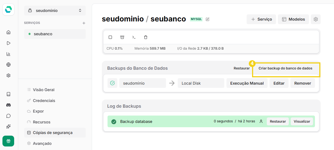
Task: Edit service name pencil icon
Action: coord(208,19)
